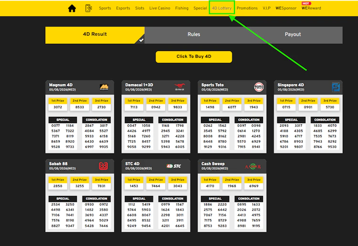The width and height of the screenshot is (358, 246).
Task: Click Sabah 88 2nd Prize number 3255
Action: 80,186
